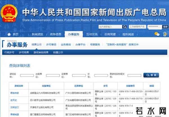Click date cell in row 129号
This screenshot has height=117, width=169.
(x=152, y=100)
